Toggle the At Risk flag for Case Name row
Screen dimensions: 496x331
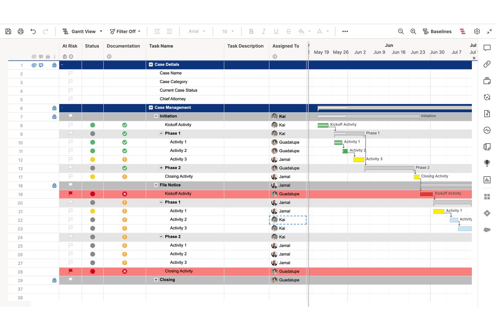coord(71,73)
